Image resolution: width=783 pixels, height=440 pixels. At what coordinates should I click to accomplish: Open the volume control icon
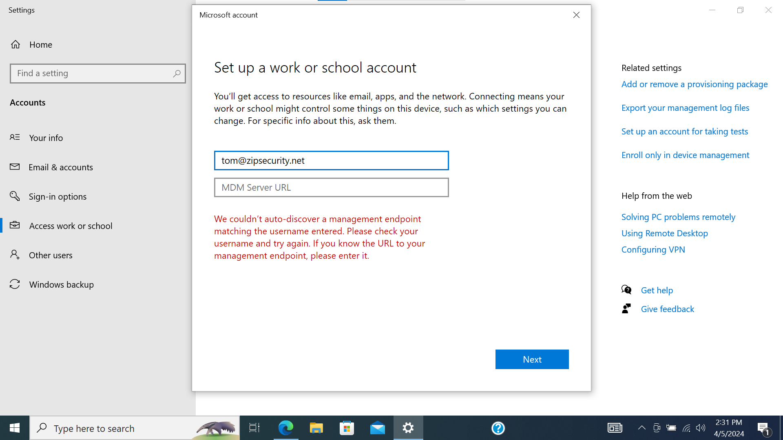point(701,428)
